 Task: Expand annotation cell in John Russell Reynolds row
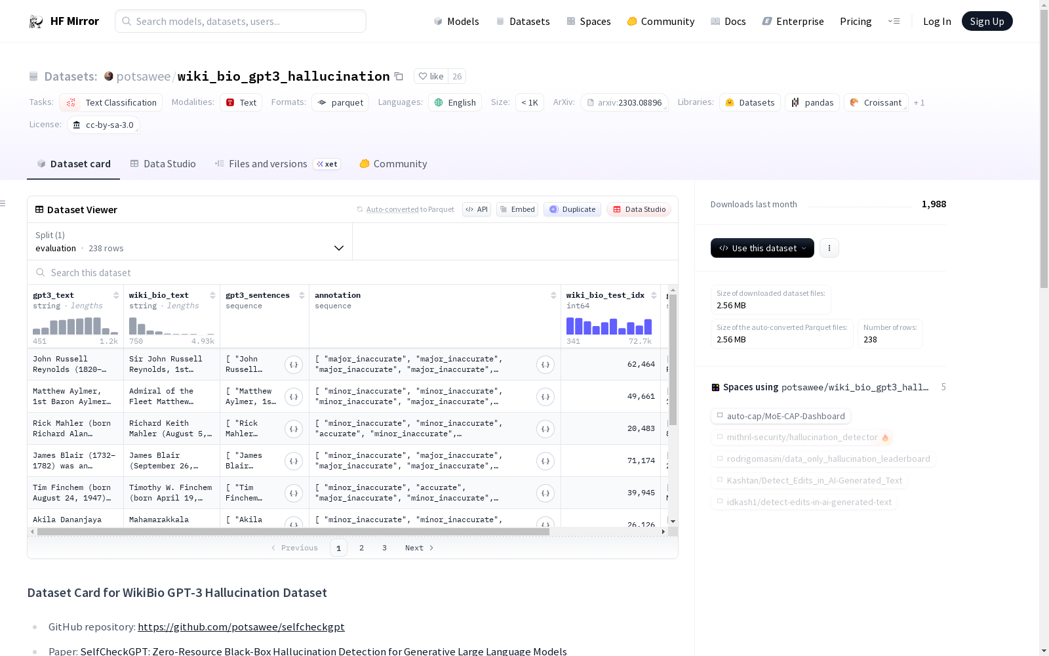(x=545, y=365)
